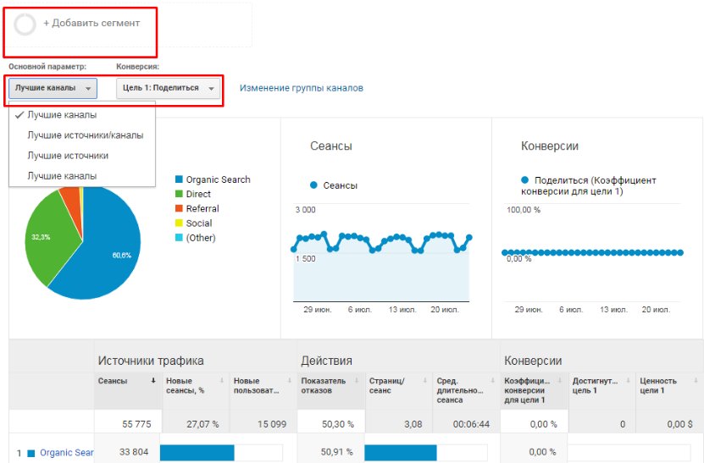The width and height of the screenshot is (704, 463).
Task: Open Organic Search row link in table
Action: pos(66,453)
